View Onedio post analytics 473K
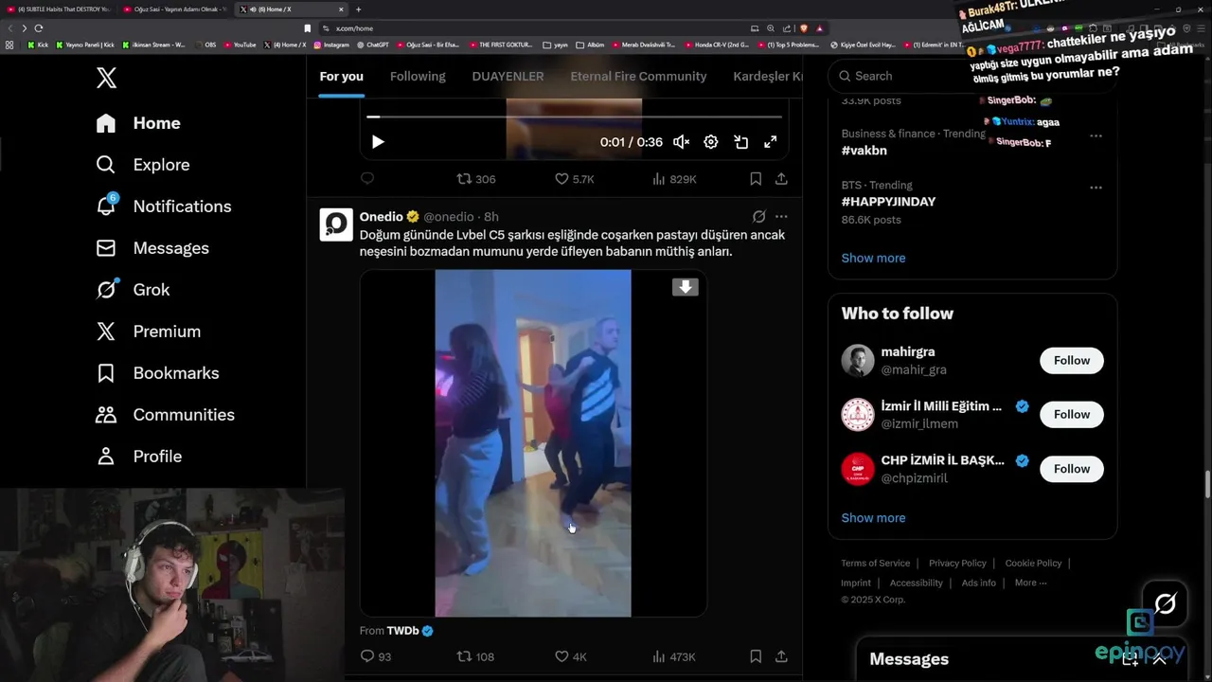The height and width of the screenshot is (682, 1212). [x=674, y=656]
